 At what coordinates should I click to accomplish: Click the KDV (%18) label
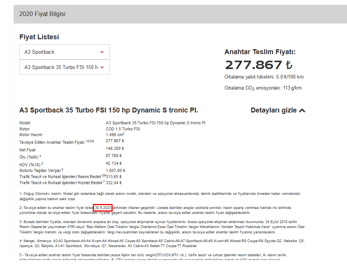pyautogui.click(x=31, y=165)
